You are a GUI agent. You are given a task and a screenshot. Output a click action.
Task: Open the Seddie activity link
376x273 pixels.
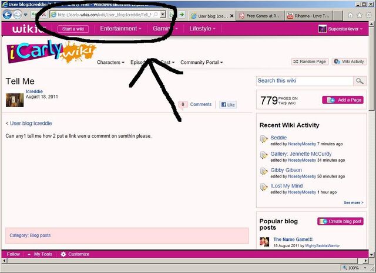point(278,138)
